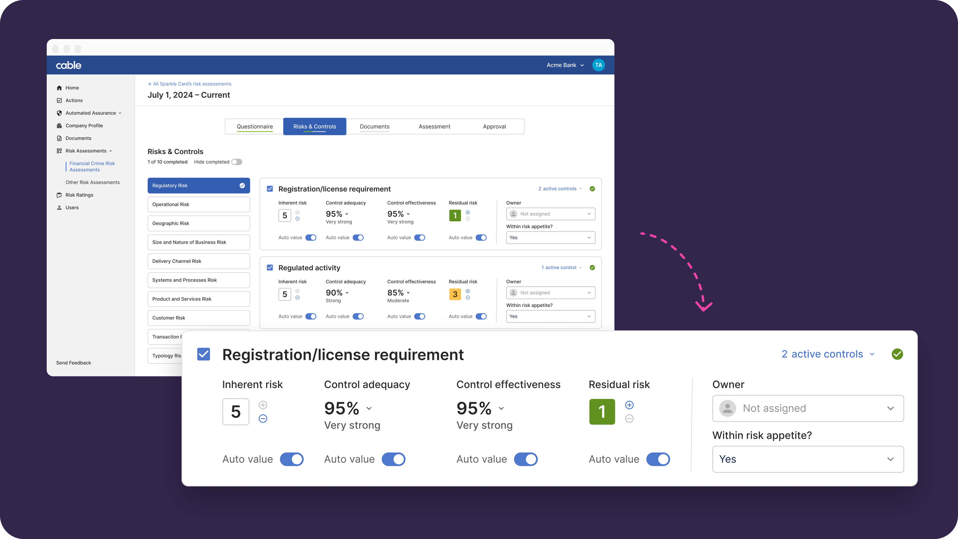Click the TA user avatar
This screenshot has width=958, height=539.
[598, 65]
